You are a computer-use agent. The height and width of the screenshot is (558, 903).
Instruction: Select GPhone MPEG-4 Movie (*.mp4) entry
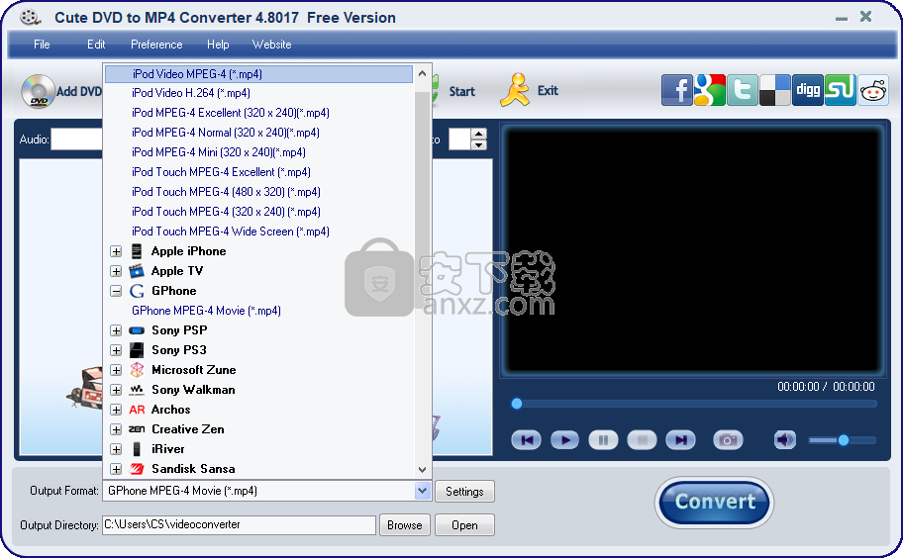tap(206, 311)
